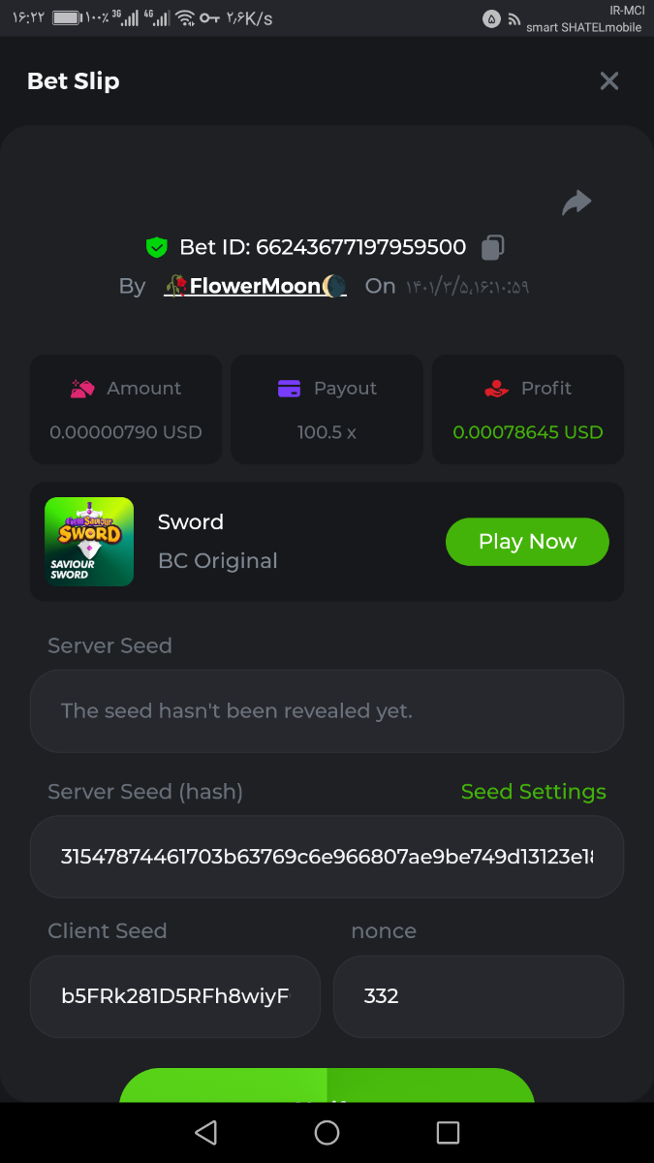This screenshot has width=654, height=1163.
Task: Tap the green button below the seeds
Action: pos(327,1086)
